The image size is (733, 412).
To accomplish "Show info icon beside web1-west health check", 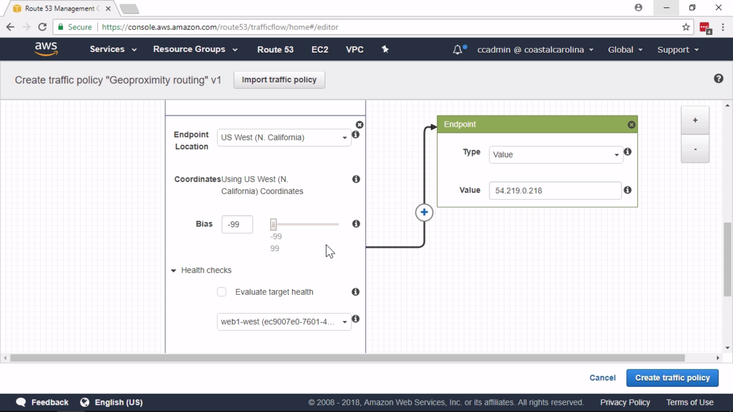I will click(356, 319).
